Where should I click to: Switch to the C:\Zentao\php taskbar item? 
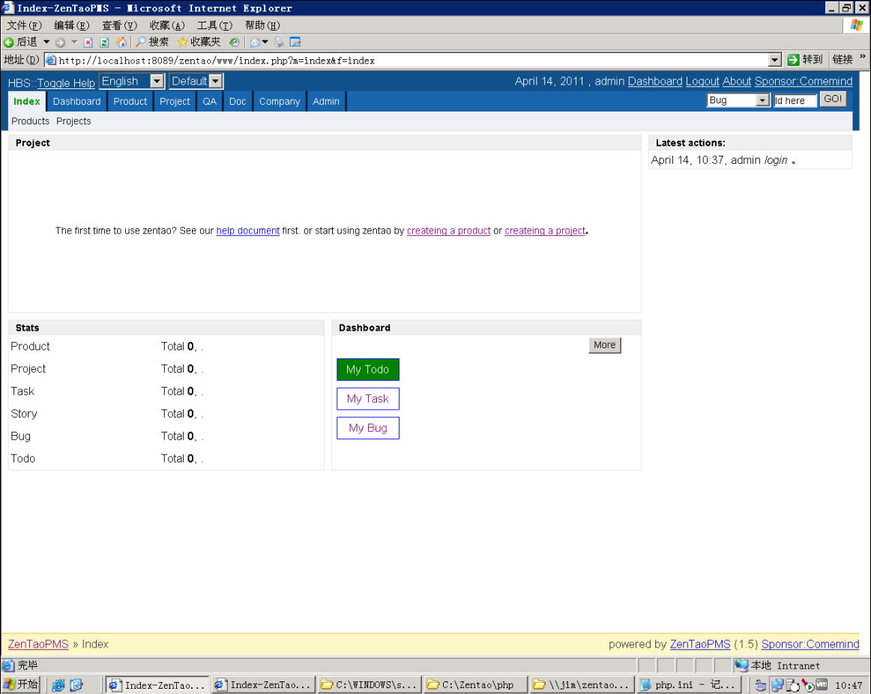click(x=475, y=685)
